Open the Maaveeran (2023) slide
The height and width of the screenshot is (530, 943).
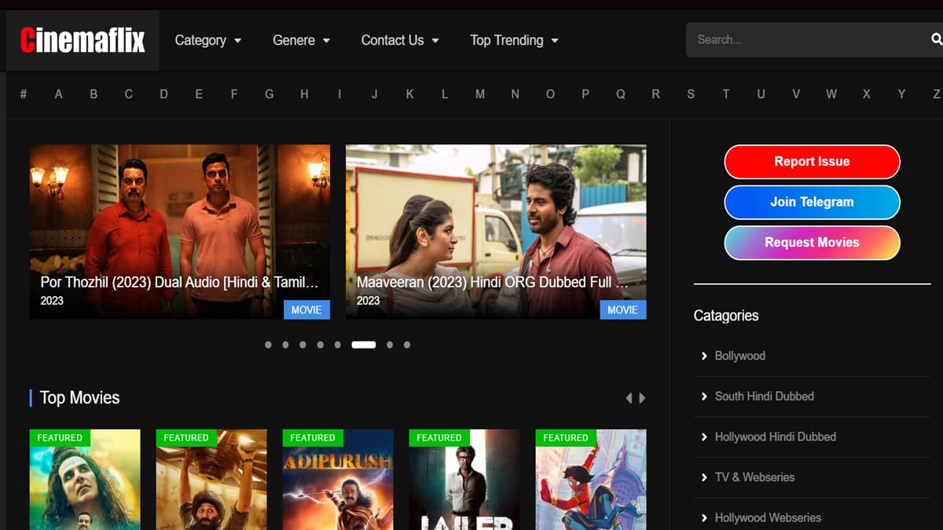496,232
